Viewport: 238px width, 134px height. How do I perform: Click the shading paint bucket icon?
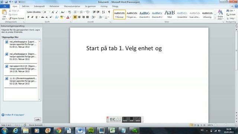point(100,17)
